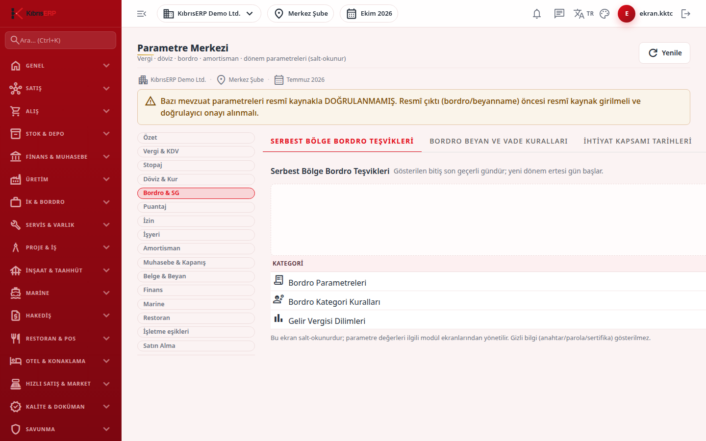The height and width of the screenshot is (441, 706).
Task: Open the ekran.kktc user profile
Action: coord(656,14)
